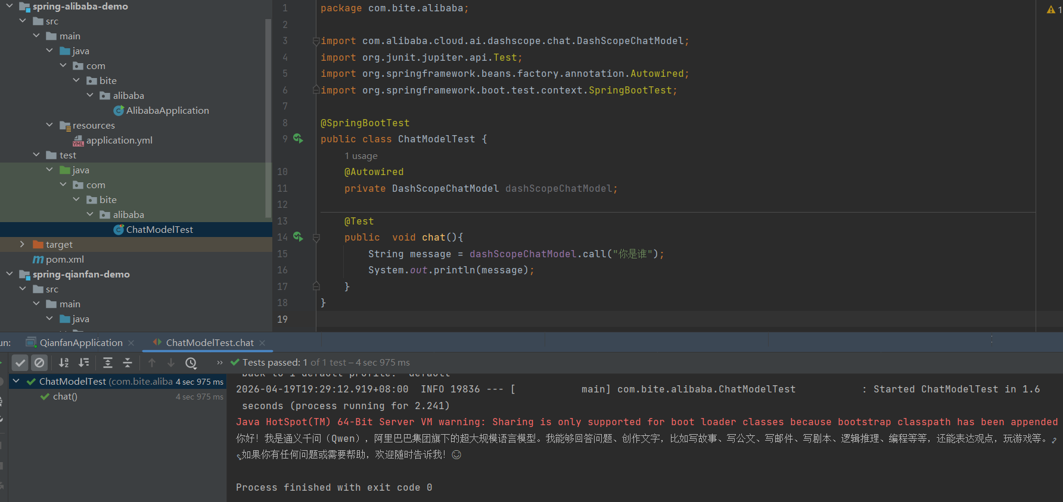Click line number 19 in gutter
Screen dimensions: 1063x502
point(282,320)
